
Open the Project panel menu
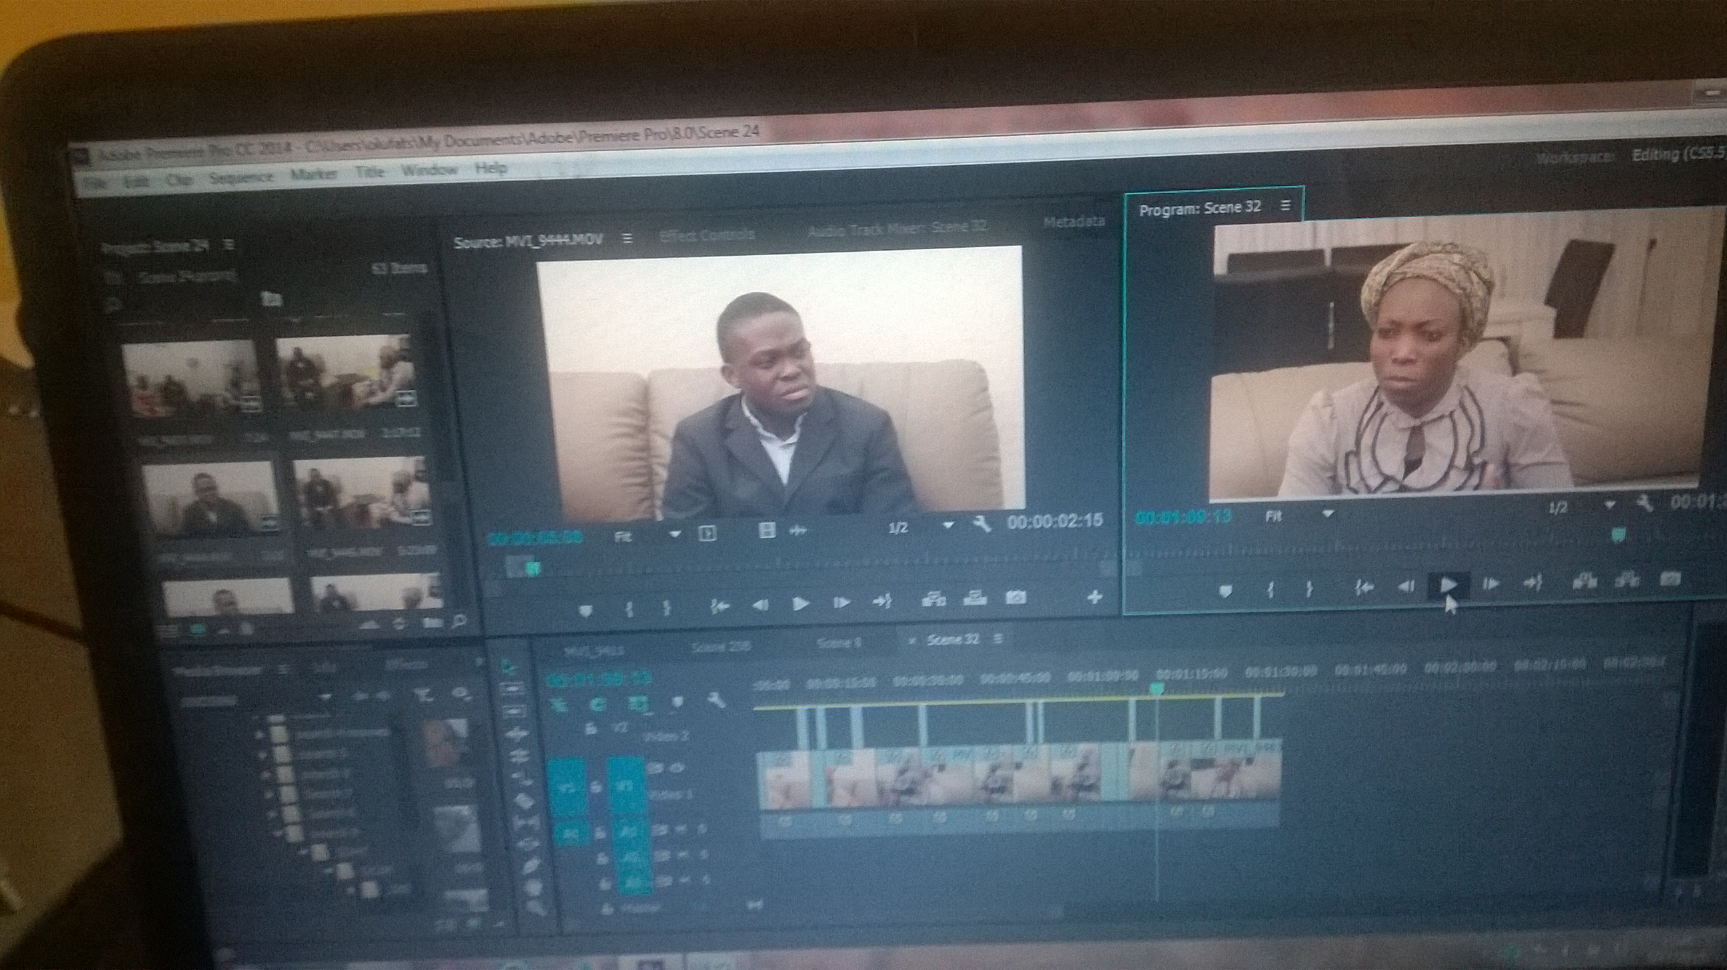[229, 245]
